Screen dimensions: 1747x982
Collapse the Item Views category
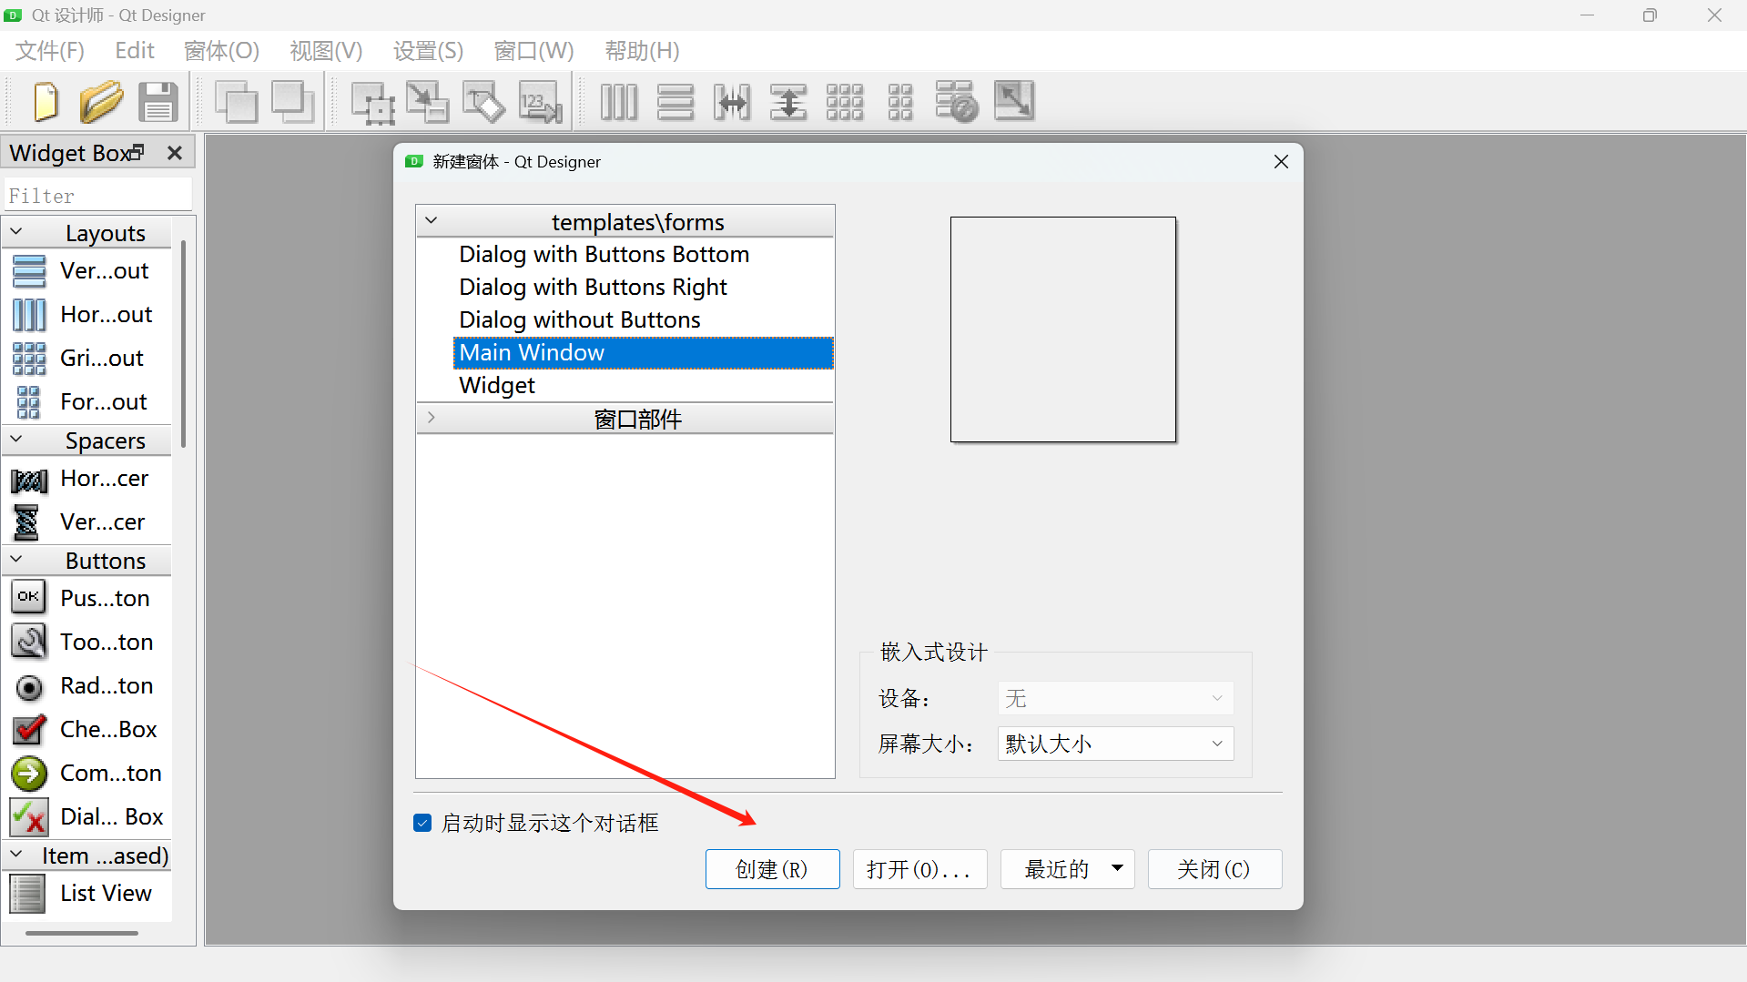point(16,855)
